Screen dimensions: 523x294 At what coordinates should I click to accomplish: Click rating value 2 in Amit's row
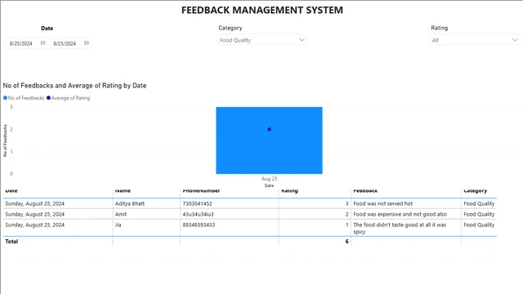click(x=346, y=214)
